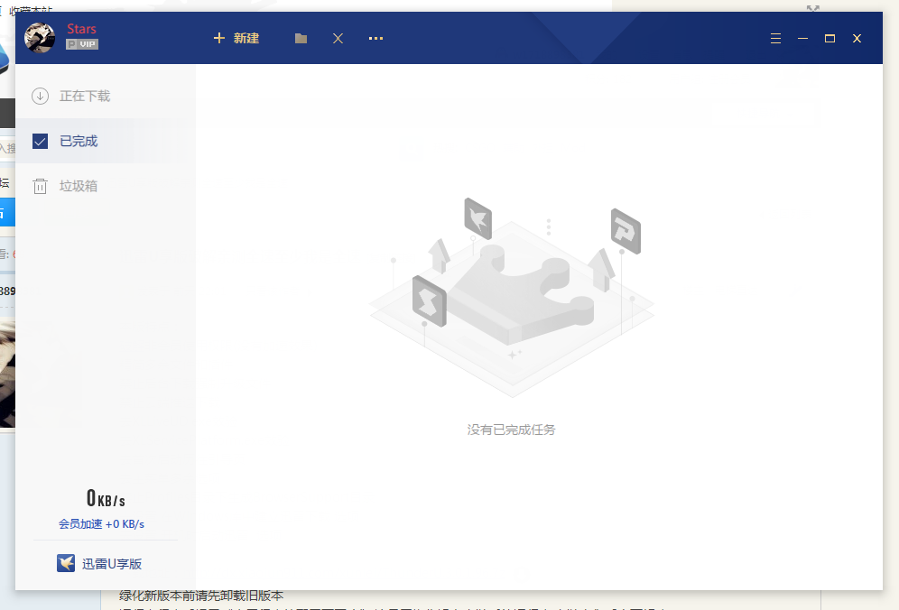Click the X delete icon in toolbar
The height and width of the screenshot is (610, 899).
click(338, 39)
